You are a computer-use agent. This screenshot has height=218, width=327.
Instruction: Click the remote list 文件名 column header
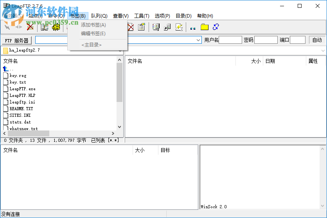135,61
